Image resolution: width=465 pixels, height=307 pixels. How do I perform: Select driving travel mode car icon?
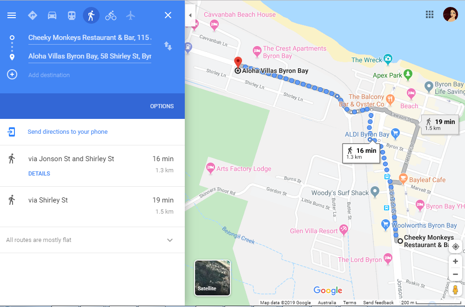click(52, 15)
